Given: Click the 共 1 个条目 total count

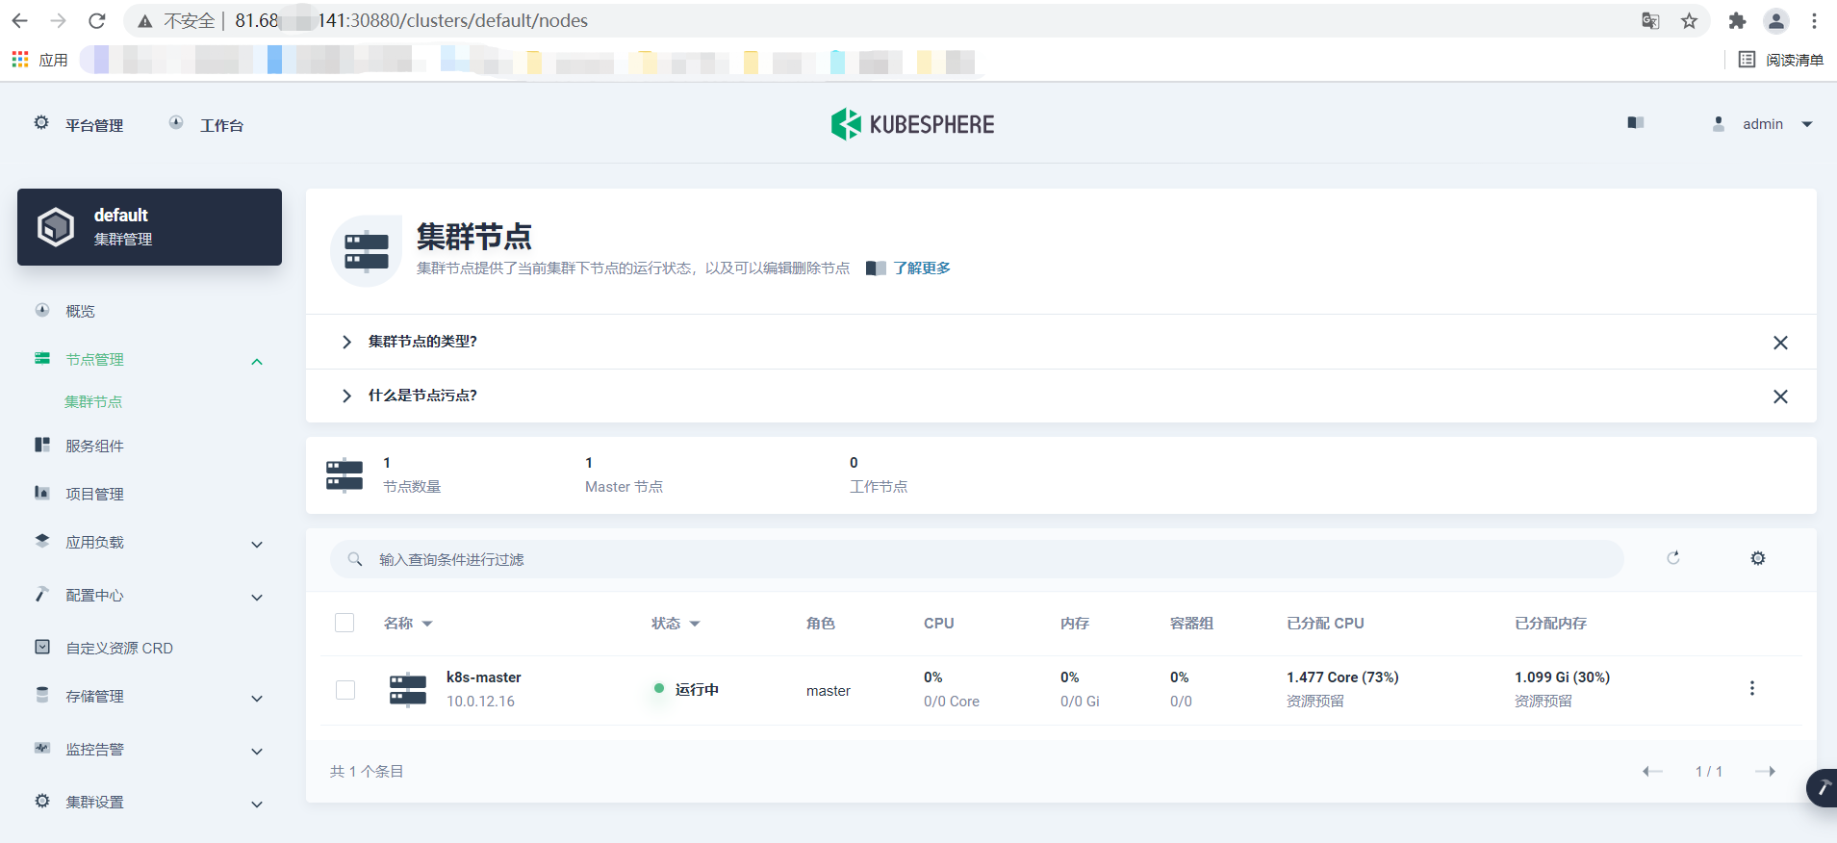Looking at the screenshot, I should click(367, 771).
